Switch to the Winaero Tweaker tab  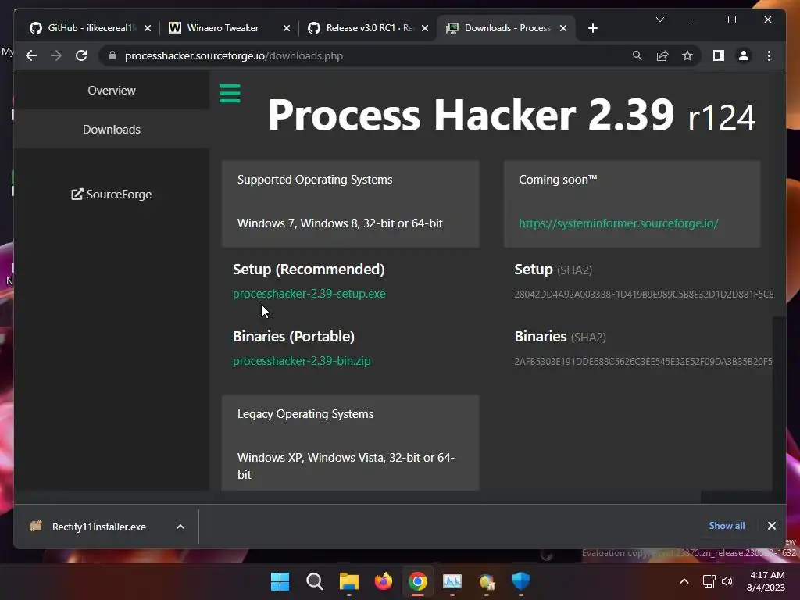tap(223, 28)
